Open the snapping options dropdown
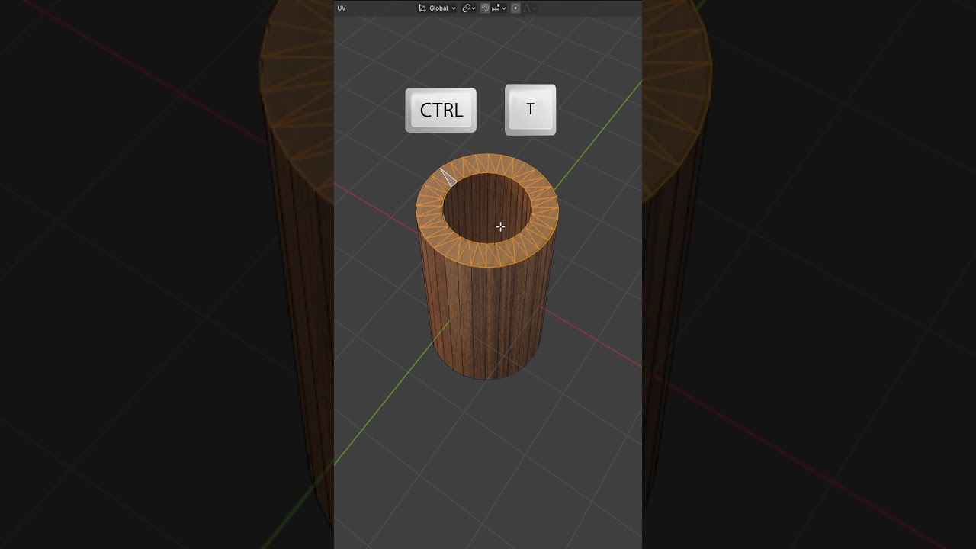Image resolution: width=976 pixels, height=549 pixels. pyautogui.click(x=499, y=8)
